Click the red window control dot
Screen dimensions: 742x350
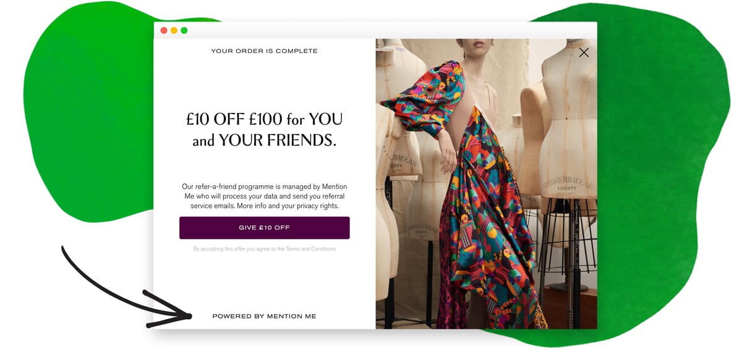pos(164,30)
